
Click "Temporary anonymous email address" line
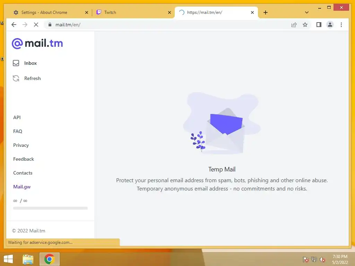(x=222, y=189)
